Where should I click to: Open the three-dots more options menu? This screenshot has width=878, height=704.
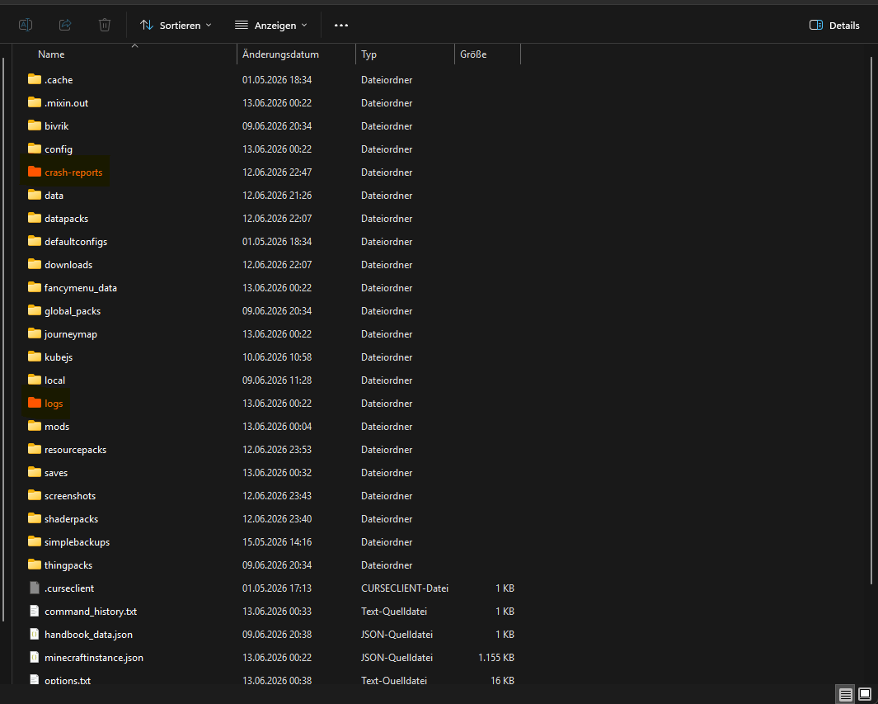coord(341,26)
